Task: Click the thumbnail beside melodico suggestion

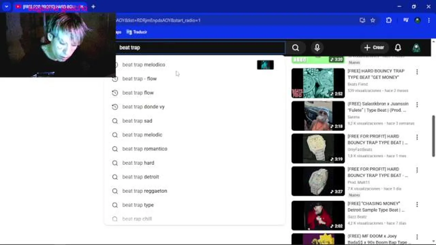Action: (x=265, y=65)
